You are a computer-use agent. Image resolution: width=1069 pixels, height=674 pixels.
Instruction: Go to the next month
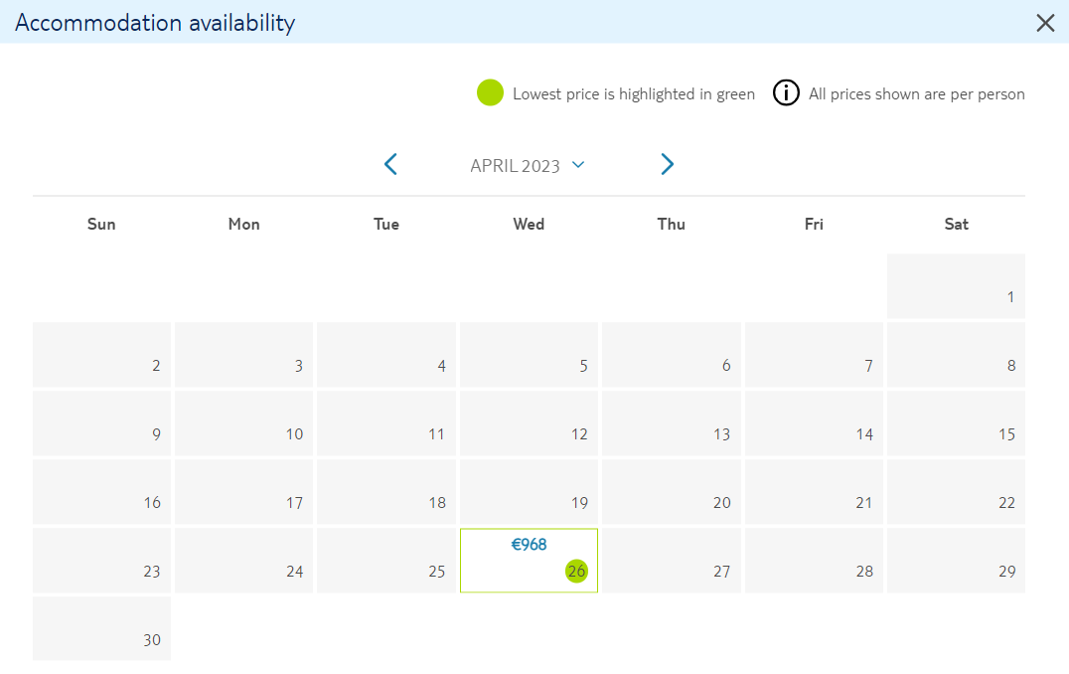pos(667,164)
